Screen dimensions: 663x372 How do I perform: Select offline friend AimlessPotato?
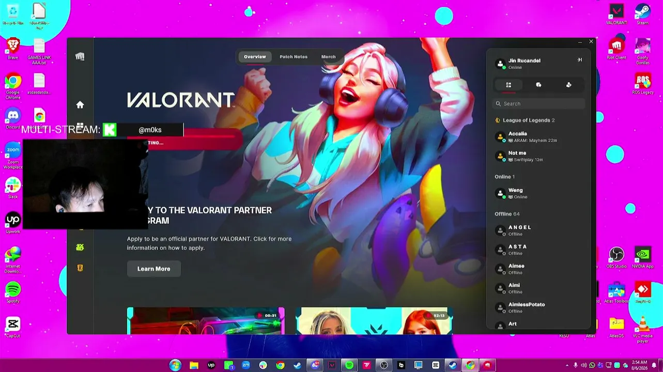tap(539, 307)
